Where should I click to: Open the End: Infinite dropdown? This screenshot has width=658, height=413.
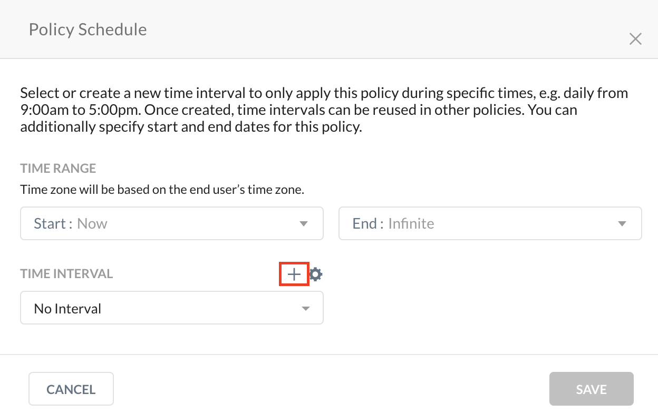click(490, 223)
